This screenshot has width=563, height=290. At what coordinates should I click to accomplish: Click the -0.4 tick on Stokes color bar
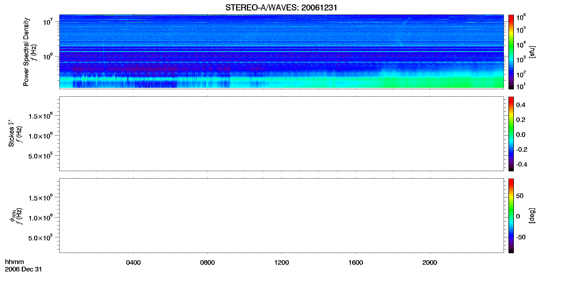pos(522,164)
